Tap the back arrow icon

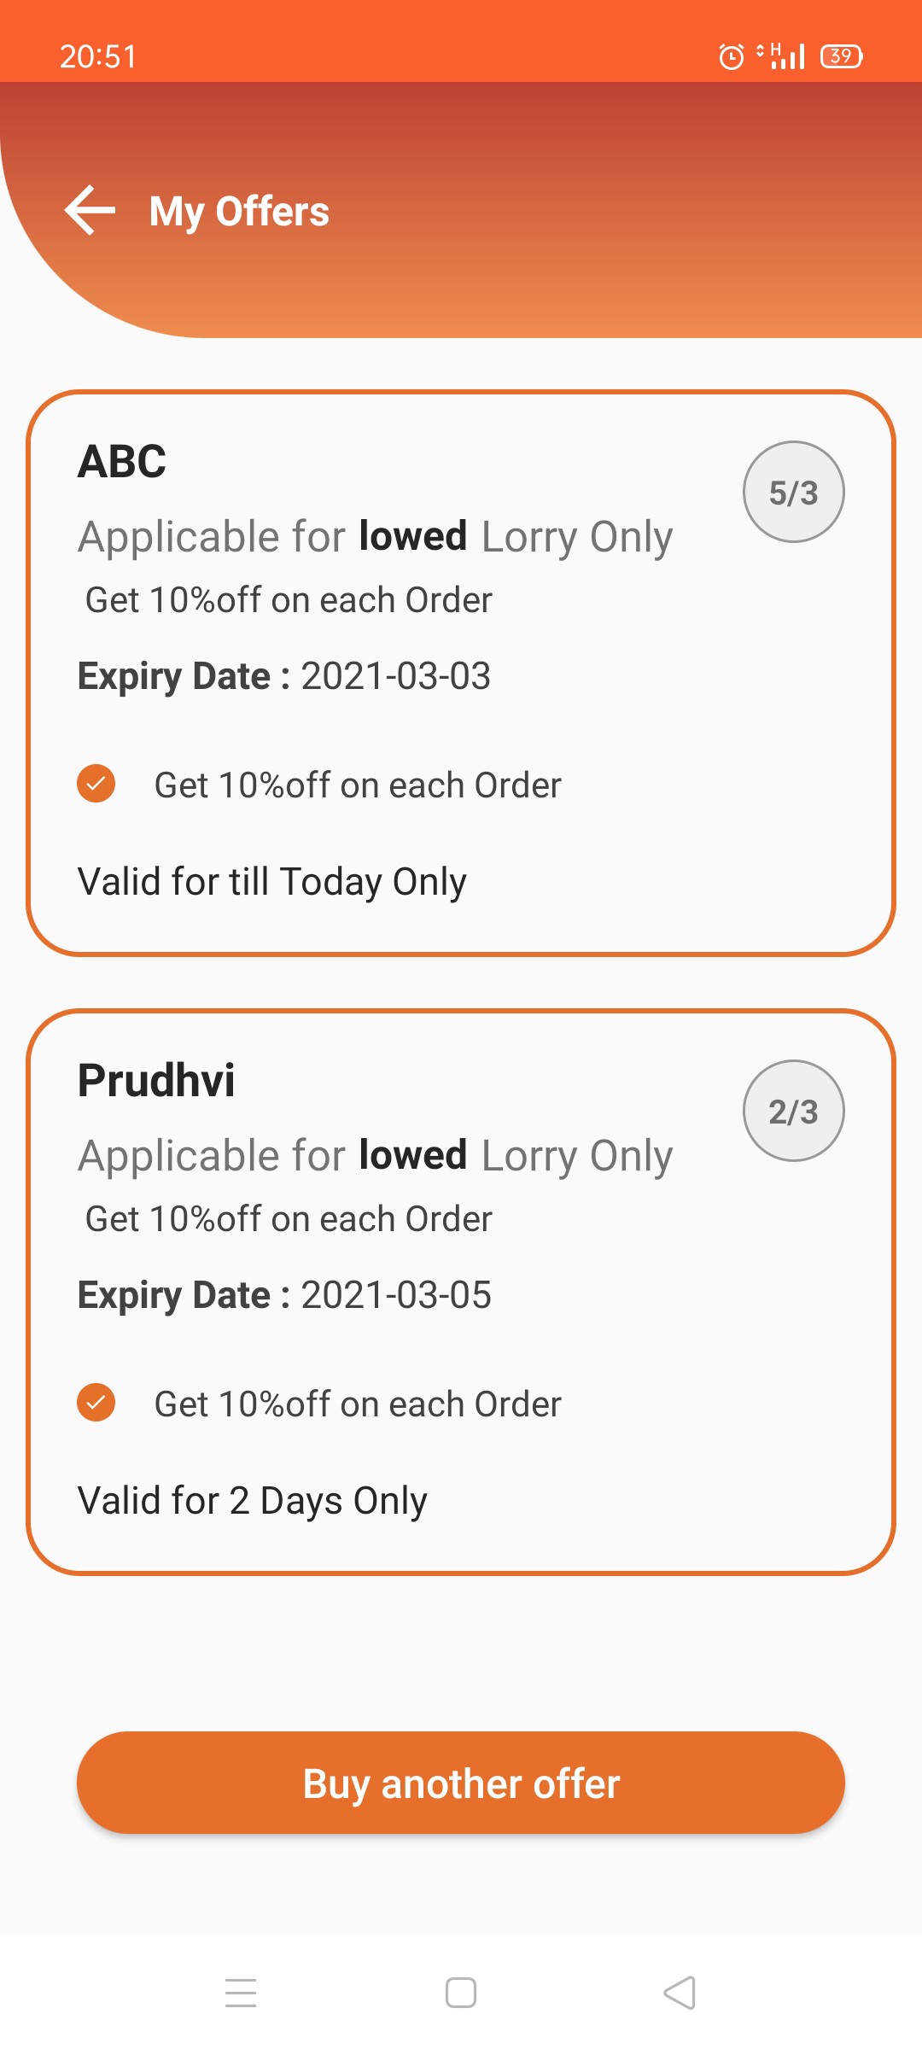coord(90,210)
